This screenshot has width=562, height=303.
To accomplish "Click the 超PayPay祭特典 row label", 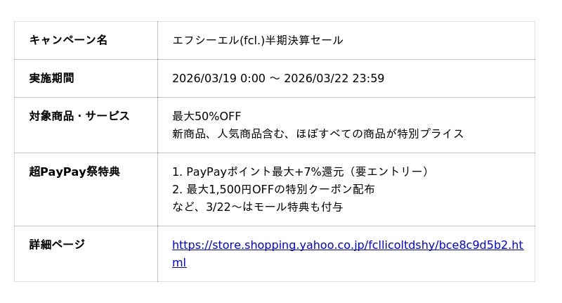I will [74, 172].
